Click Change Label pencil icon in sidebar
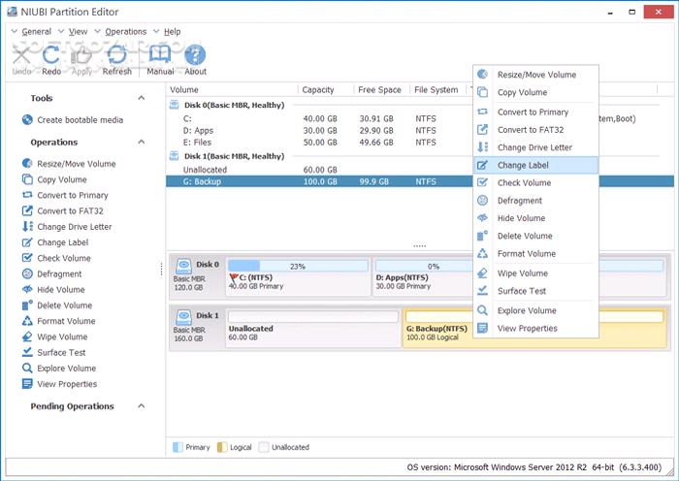 pyautogui.click(x=27, y=242)
